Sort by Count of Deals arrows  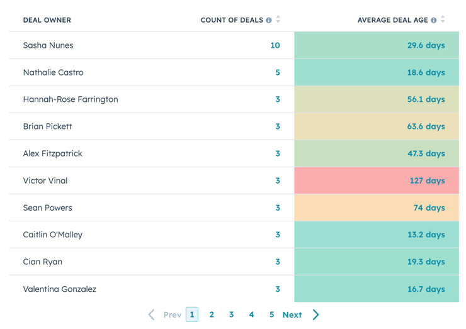pyautogui.click(x=278, y=20)
